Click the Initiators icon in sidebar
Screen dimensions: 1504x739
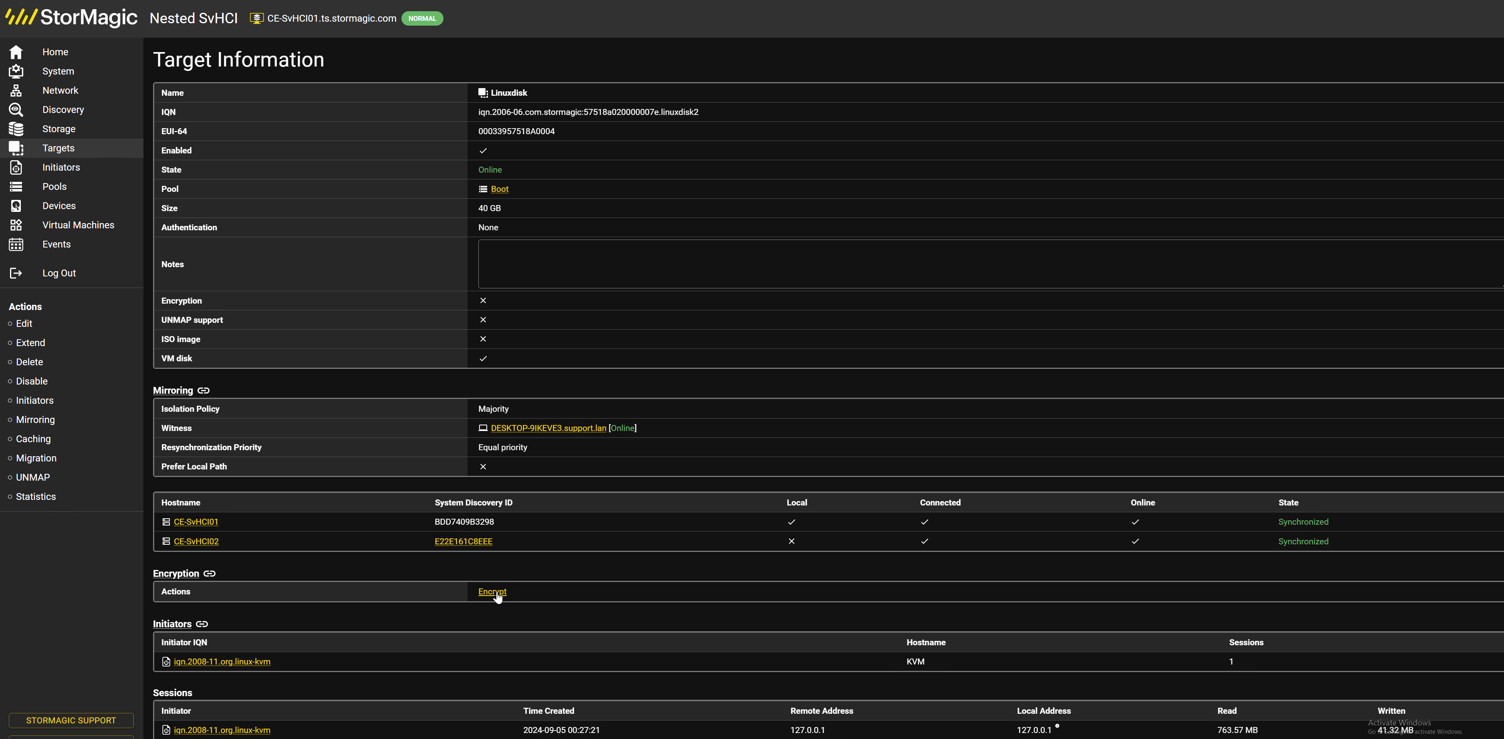click(16, 167)
